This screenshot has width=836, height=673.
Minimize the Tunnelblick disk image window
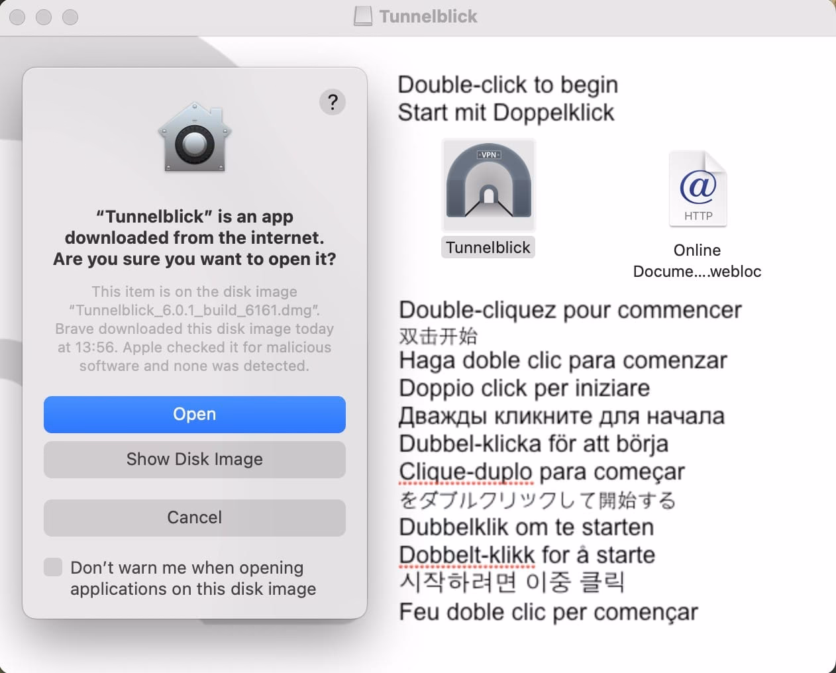44,17
